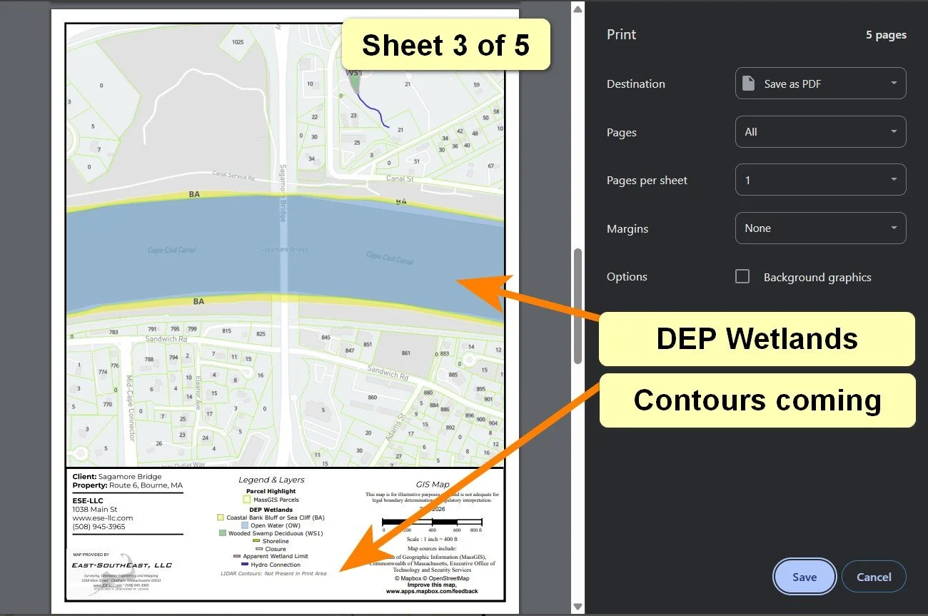Viewport: 928px width, 616px height.
Task: Click the print preview scrollbar thumb
Action: (x=578, y=306)
